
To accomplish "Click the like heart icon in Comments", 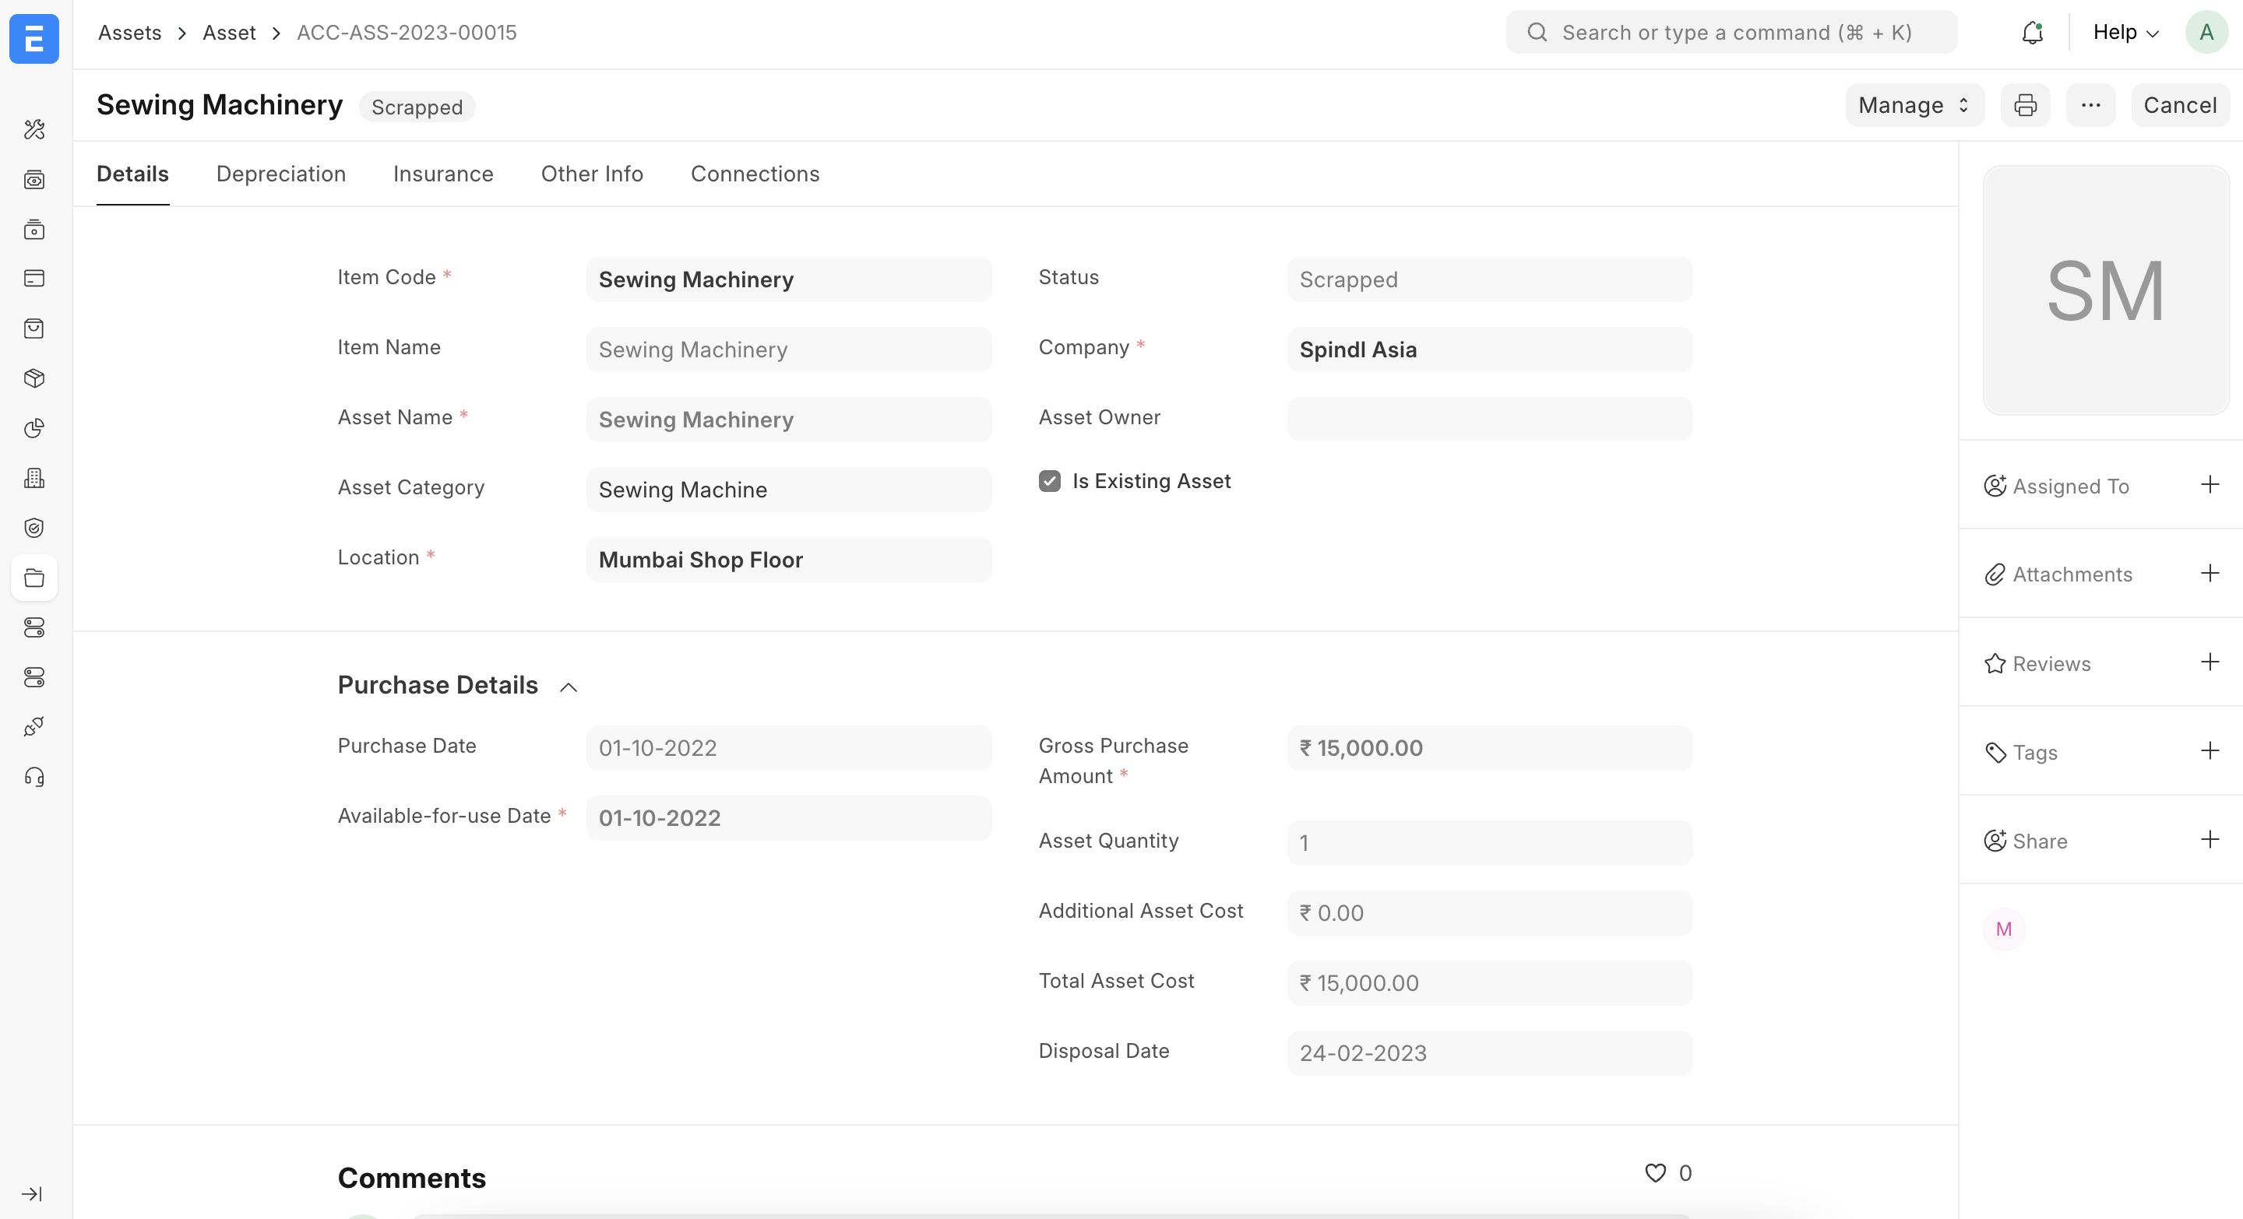I will (x=1654, y=1173).
